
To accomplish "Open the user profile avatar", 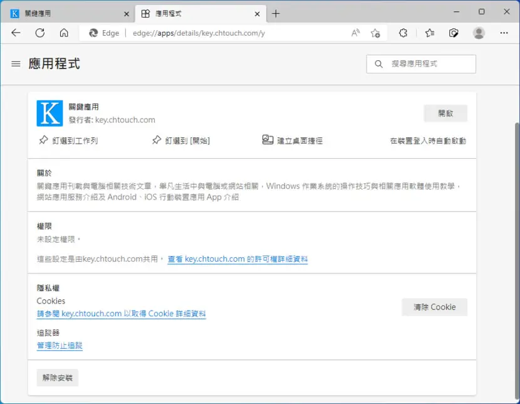I will coord(479,33).
